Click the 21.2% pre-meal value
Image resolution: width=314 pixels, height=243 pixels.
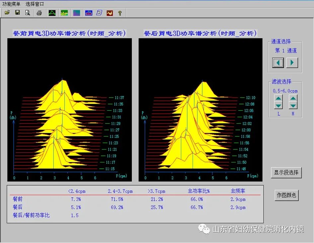click(x=157, y=199)
